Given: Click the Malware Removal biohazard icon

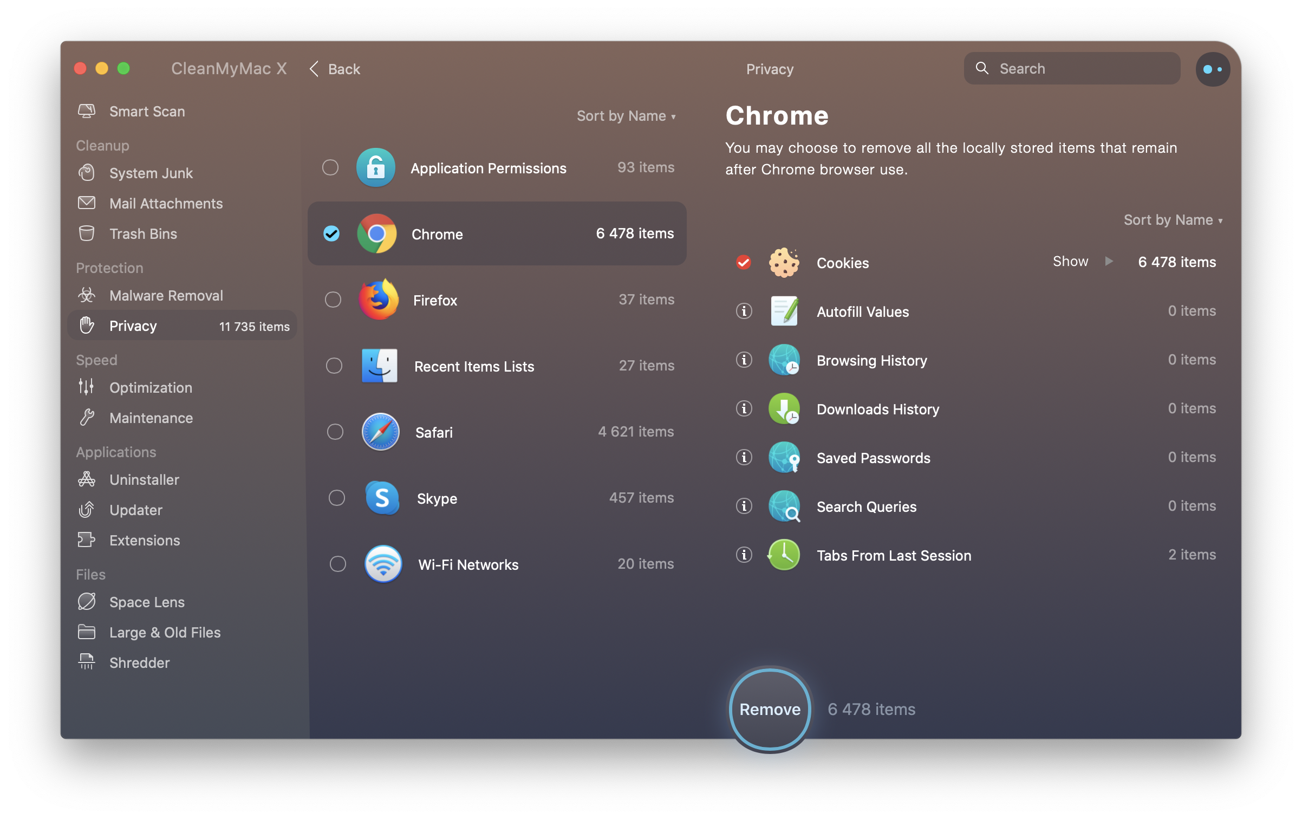Looking at the screenshot, I should (x=87, y=295).
